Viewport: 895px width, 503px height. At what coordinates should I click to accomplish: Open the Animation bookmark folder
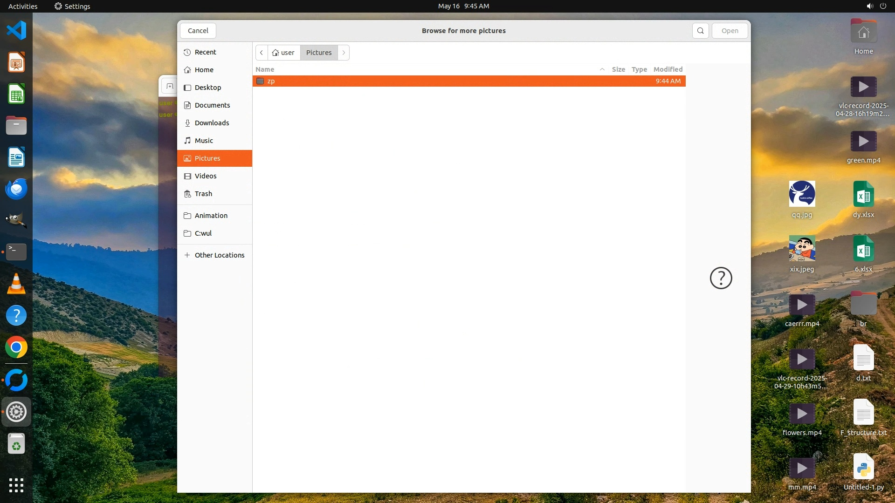(x=211, y=216)
